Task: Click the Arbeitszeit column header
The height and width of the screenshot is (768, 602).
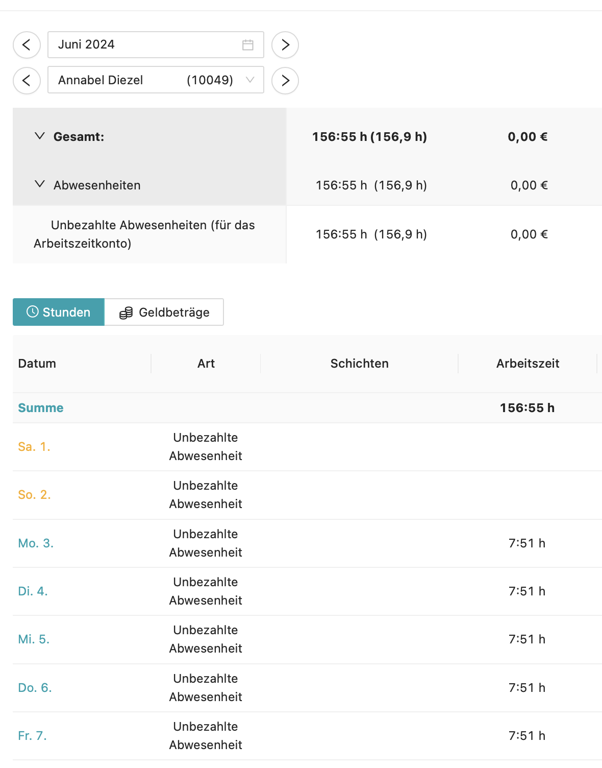Action: point(528,364)
